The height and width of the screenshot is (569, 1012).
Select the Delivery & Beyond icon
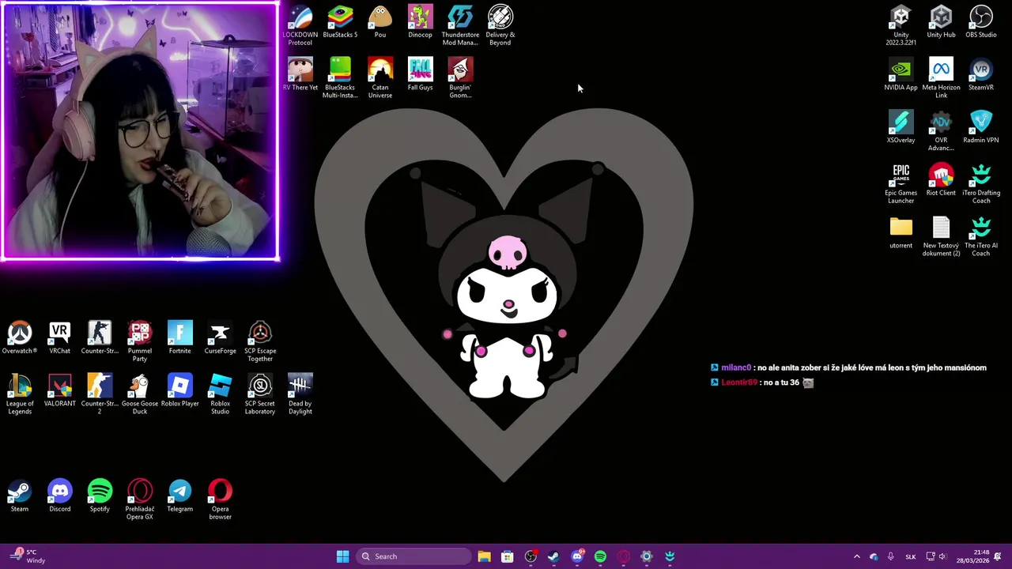coord(500,25)
